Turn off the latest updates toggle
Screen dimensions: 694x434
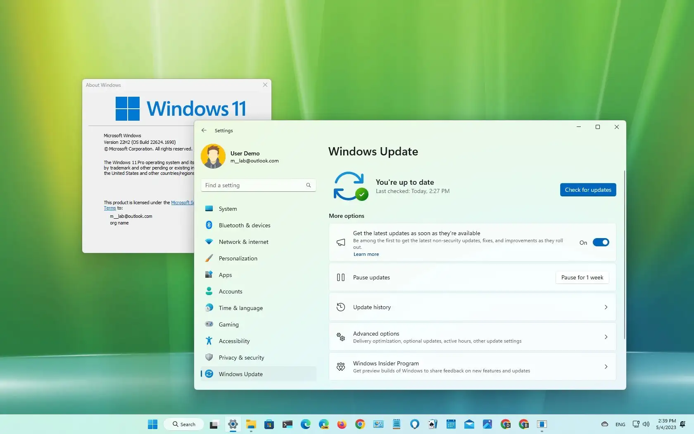pos(601,242)
